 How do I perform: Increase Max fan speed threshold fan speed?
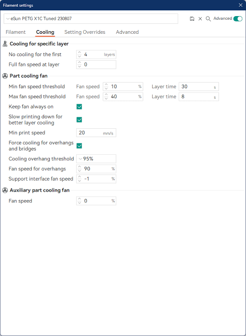pyautogui.click(x=106, y=95)
